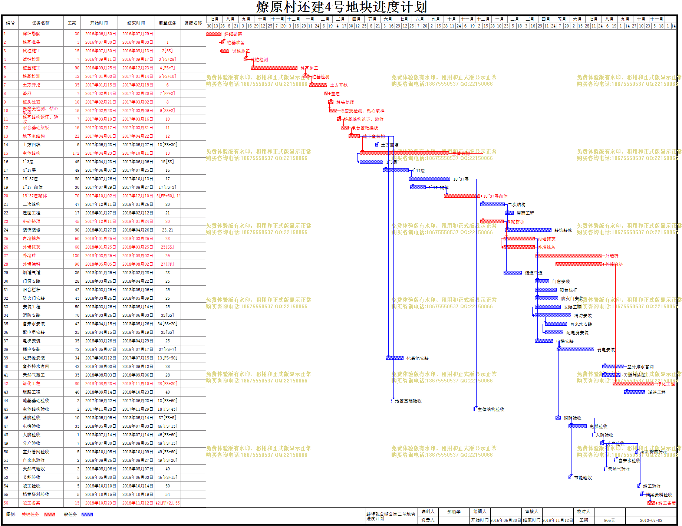
Task: Select the red 主体结构 Gantt bar
Action: [404, 153]
